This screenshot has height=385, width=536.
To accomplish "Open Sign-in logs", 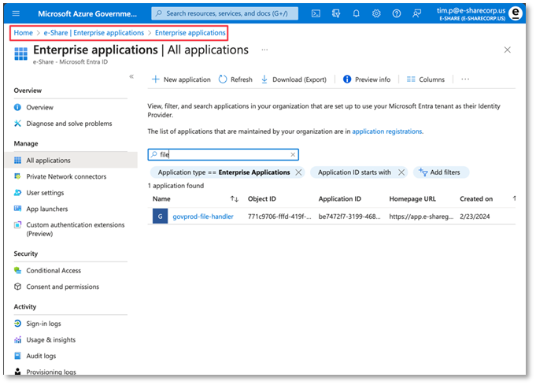I will 37,324.
